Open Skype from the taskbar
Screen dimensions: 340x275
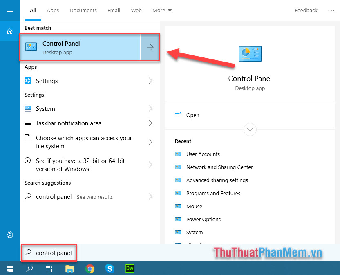(110, 268)
